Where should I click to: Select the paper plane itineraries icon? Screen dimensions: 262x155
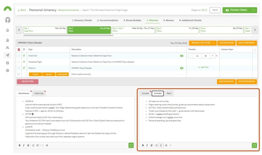pyautogui.click(x=7, y=55)
